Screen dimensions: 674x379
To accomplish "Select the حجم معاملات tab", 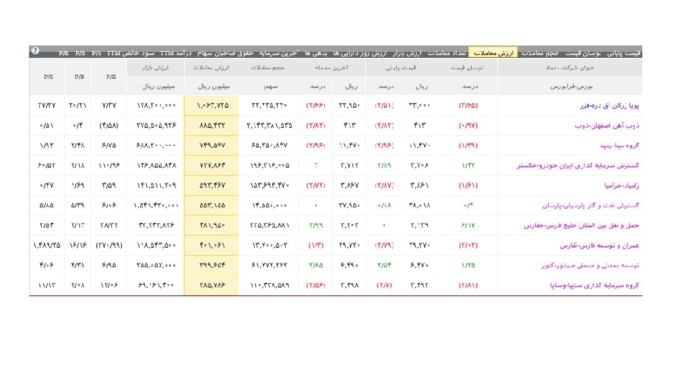I will pos(540,53).
